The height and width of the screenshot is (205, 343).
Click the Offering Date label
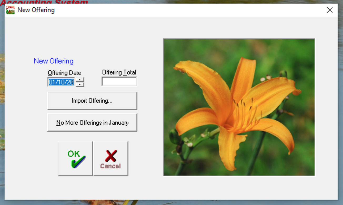coord(64,73)
